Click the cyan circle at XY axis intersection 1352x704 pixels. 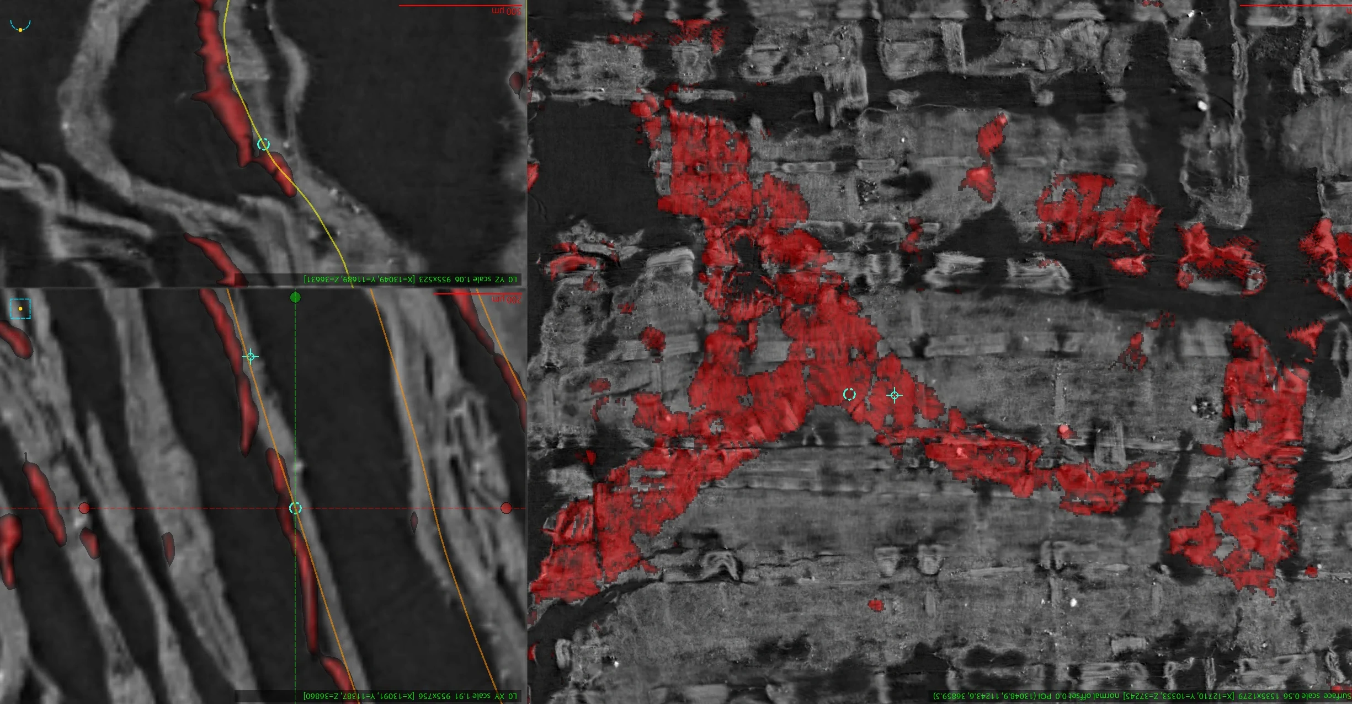(x=295, y=508)
